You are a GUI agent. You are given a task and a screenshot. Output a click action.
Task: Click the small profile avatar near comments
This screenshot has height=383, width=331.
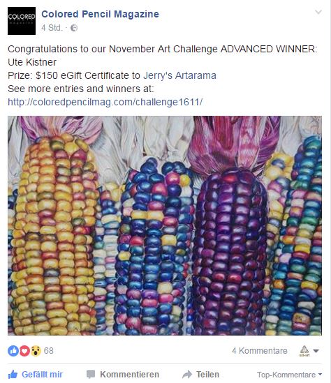(304, 351)
